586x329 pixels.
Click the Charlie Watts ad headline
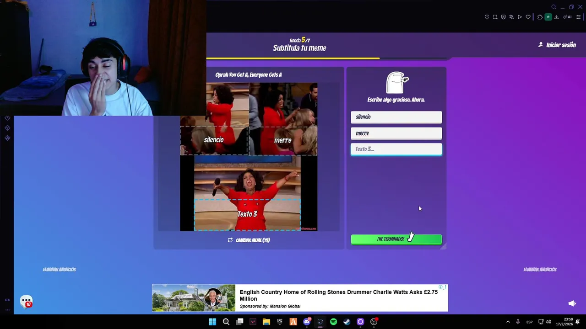[x=339, y=295]
